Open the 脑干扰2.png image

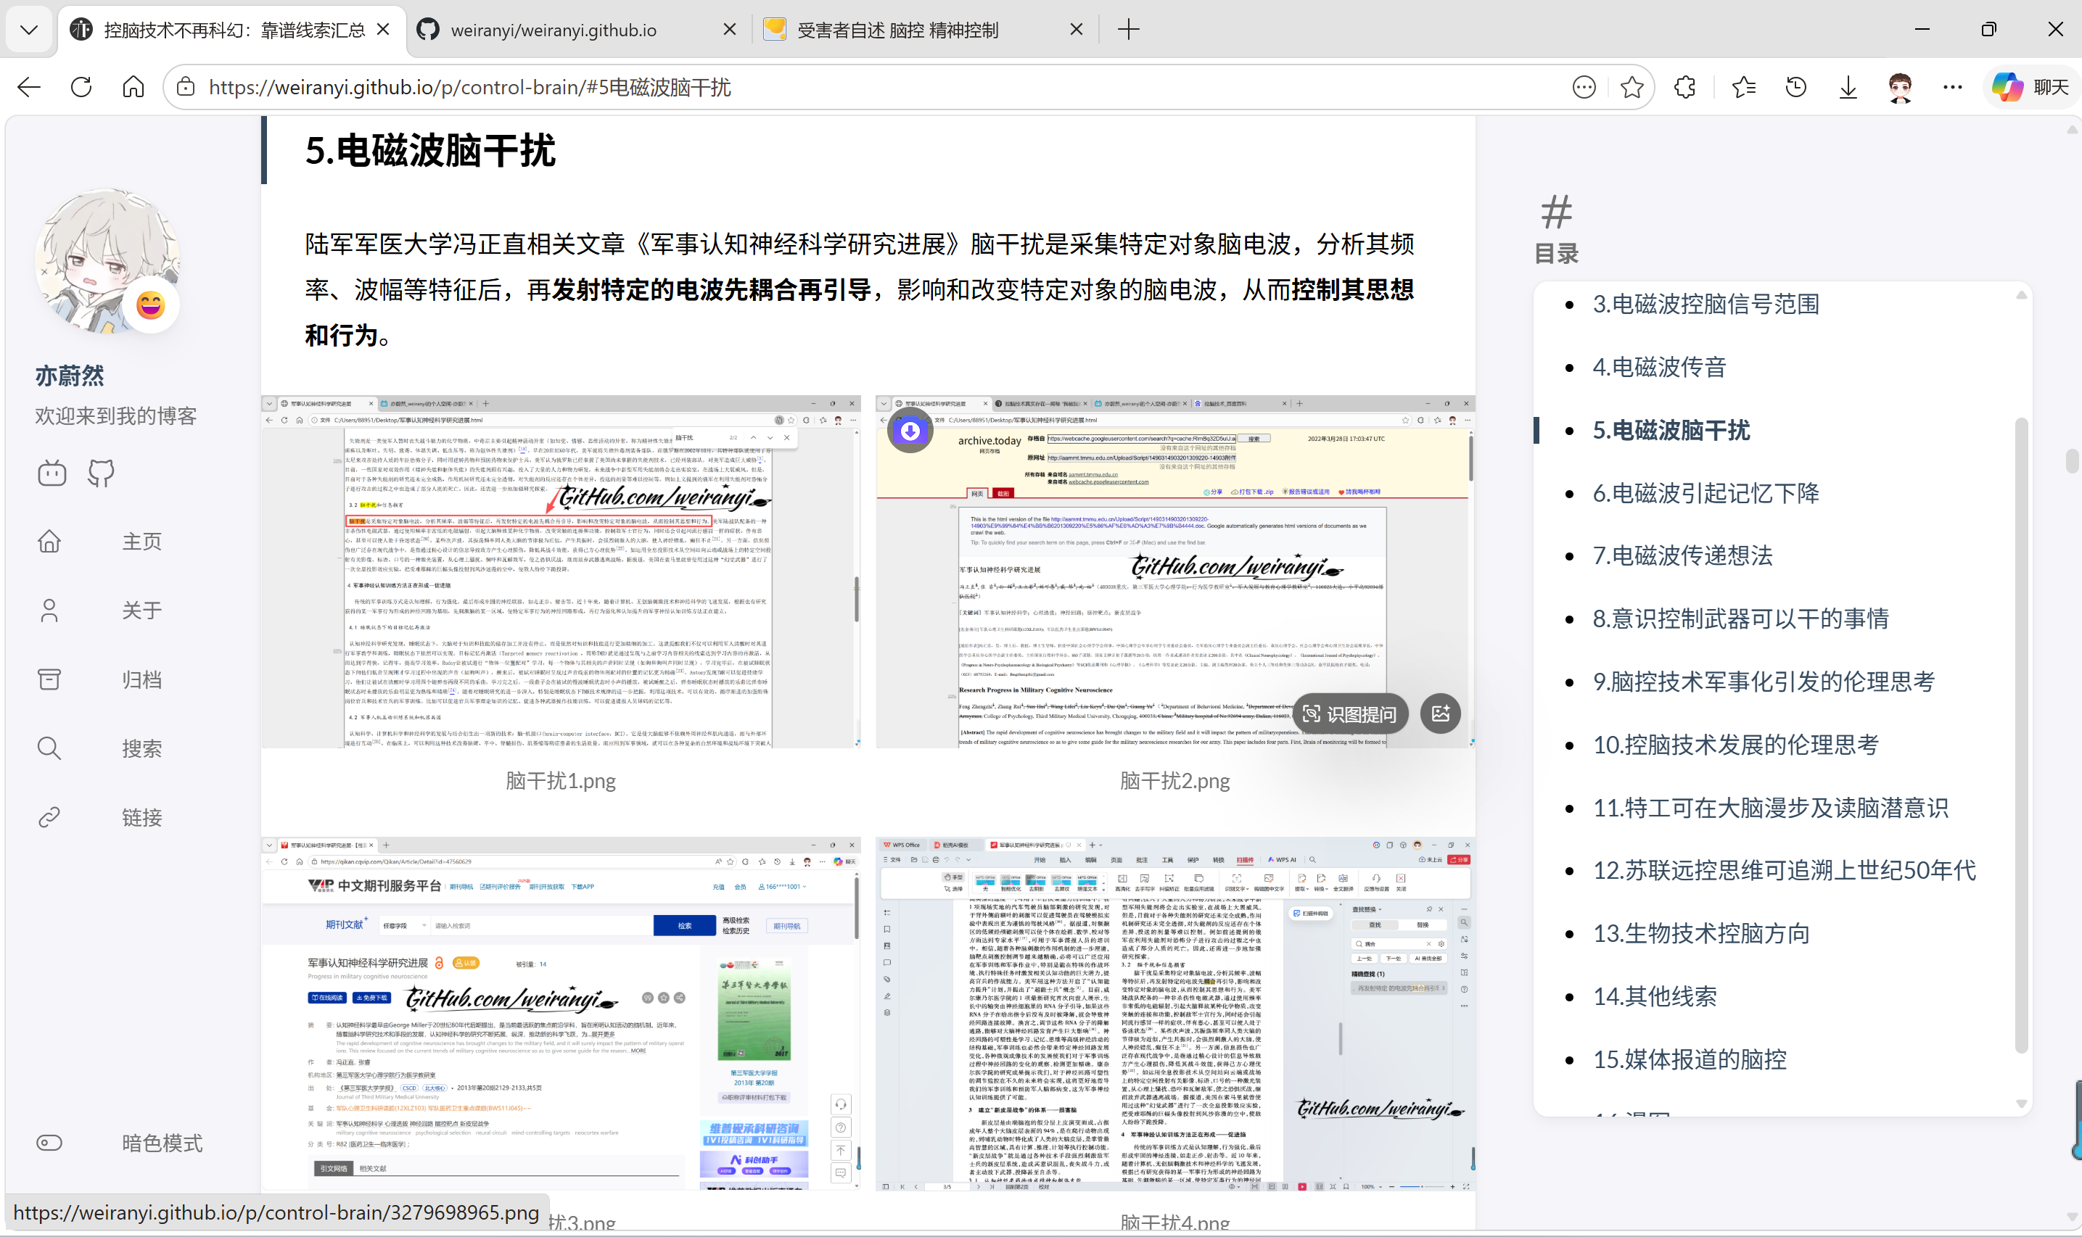pyautogui.click(x=1174, y=572)
